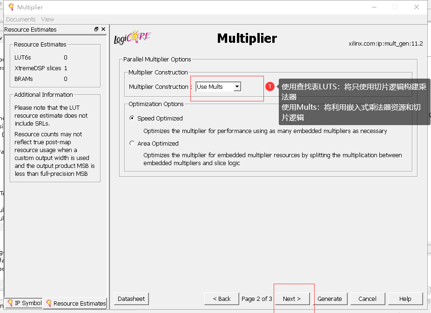Image resolution: width=431 pixels, height=313 pixels.
Task: Open Help for the Multiplier core
Action: click(405, 298)
